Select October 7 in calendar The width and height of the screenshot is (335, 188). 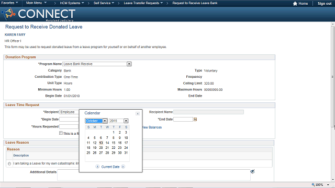coord(107,138)
